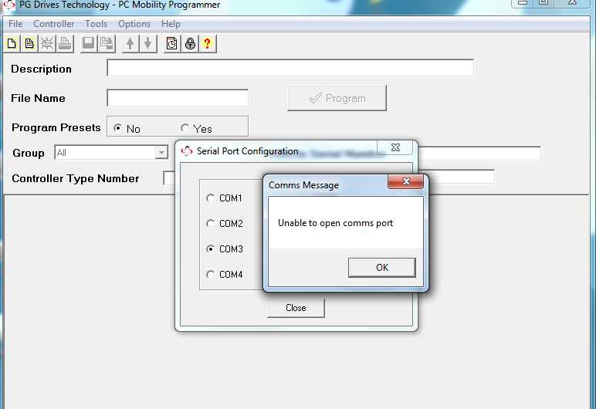This screenshot has width=596, height=409.
Task: Click the File Name input box
Action: coord(178,98)
